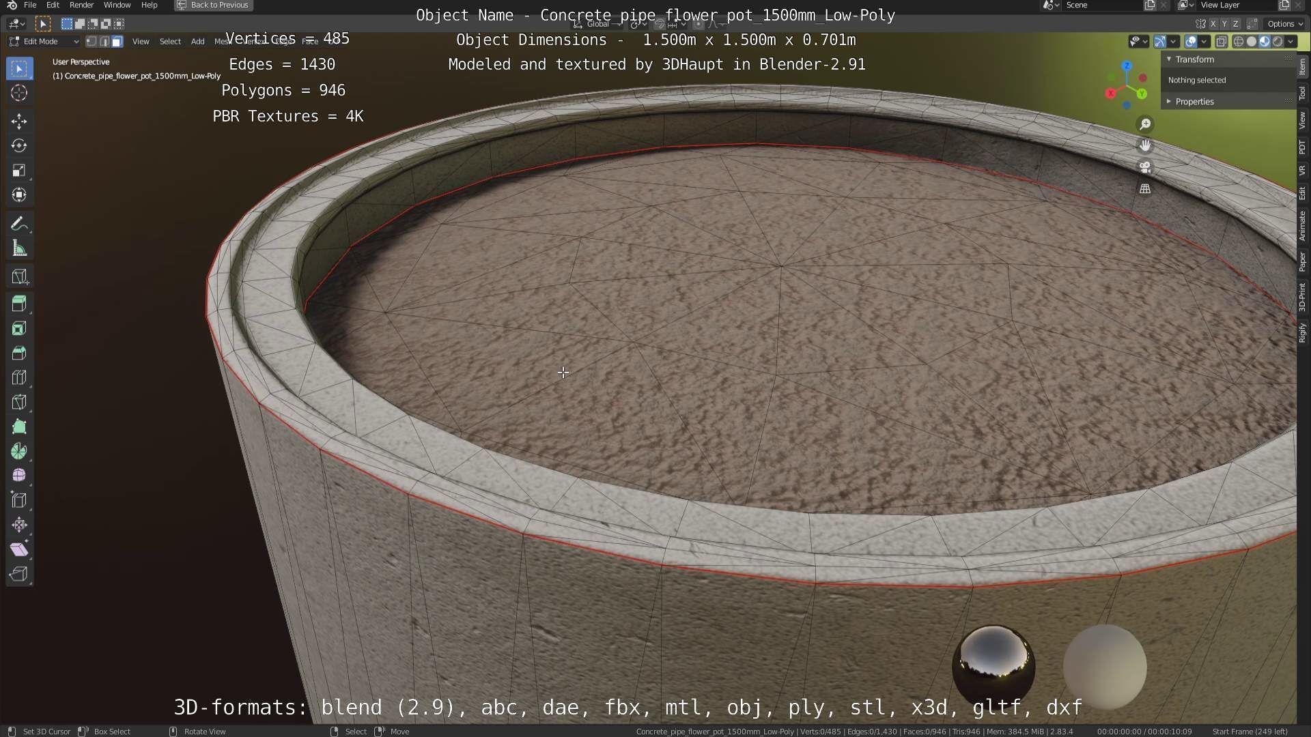The width and height of the screenshot is (1311, 737).
Task: Select the Inset Faces tool
Action: (x=19, y=329)
